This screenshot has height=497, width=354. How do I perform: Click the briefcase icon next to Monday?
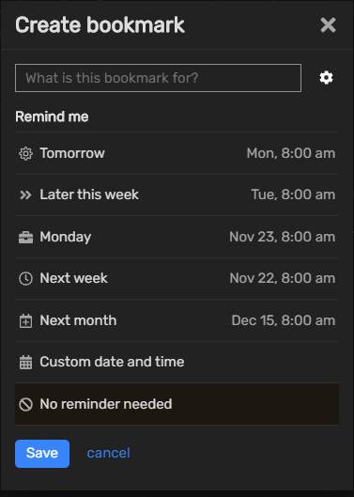pos(25,237)
